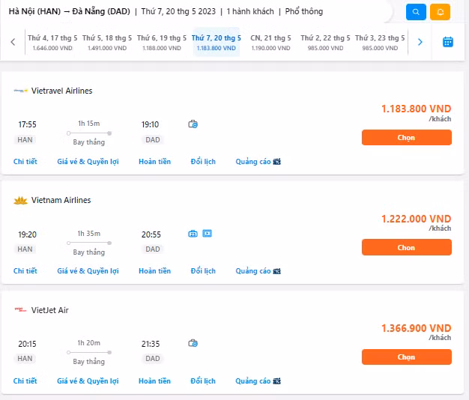The image size is (469, 400).
Task: Open Hoàn tiền for Vietnam Airlines flight
Action: pos(154,271)
